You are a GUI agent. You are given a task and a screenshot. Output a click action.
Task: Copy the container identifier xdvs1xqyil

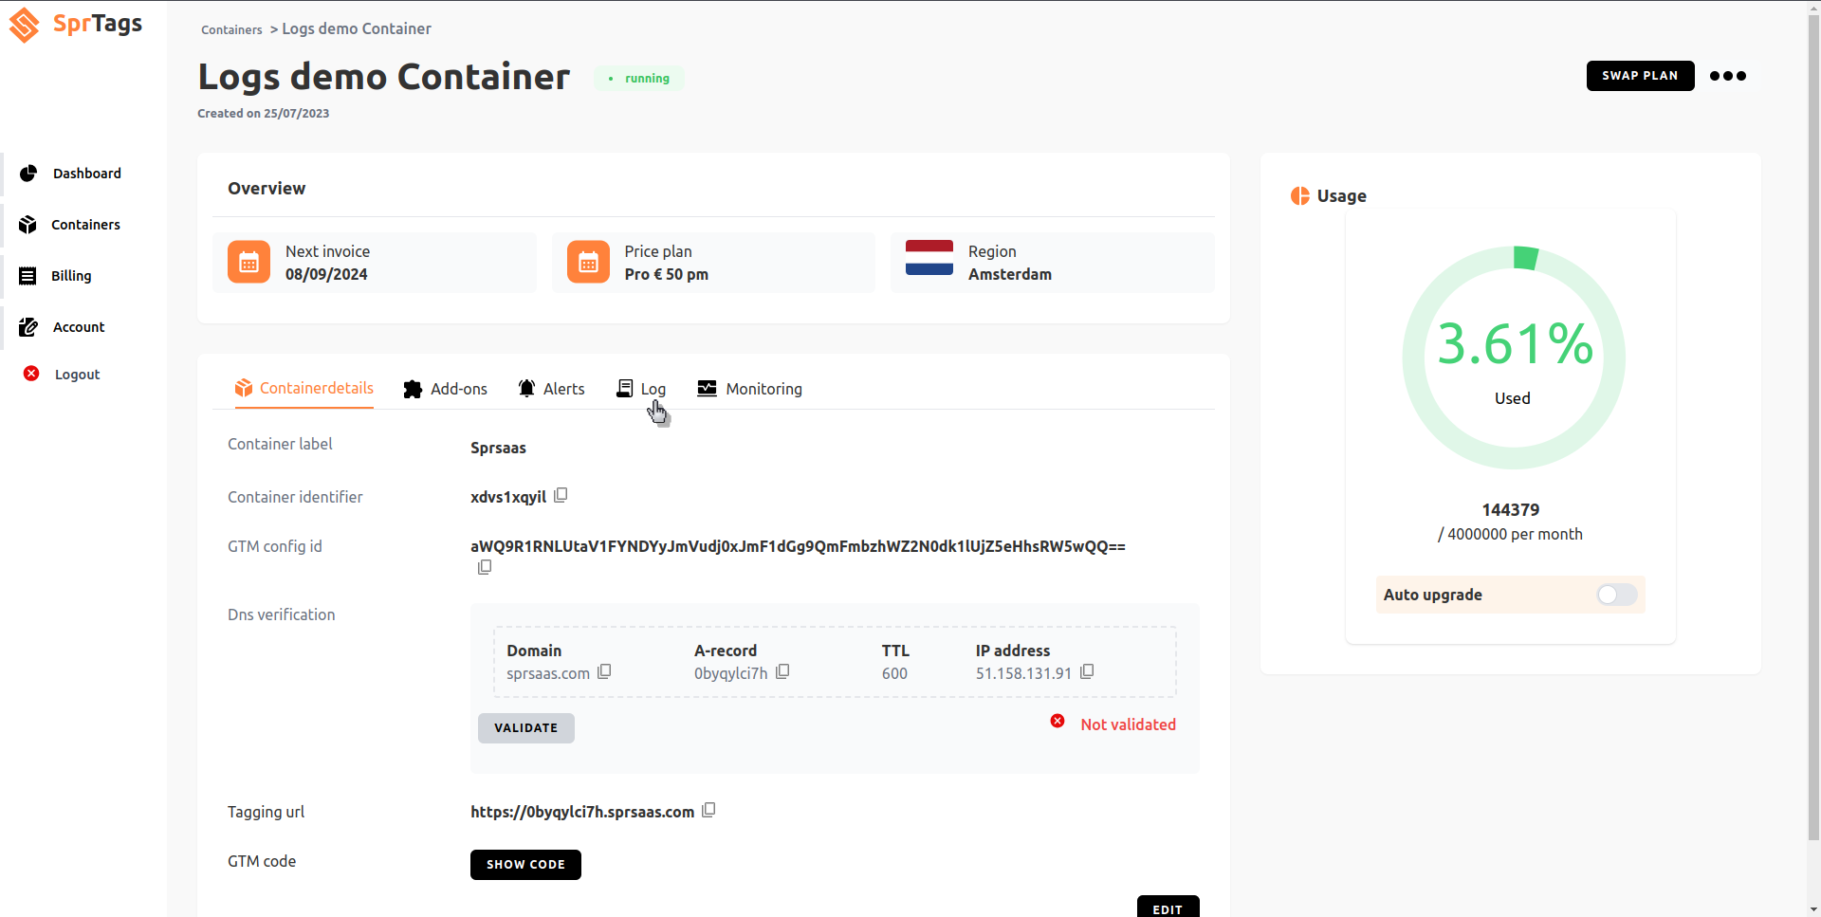[x=561, y=495]
